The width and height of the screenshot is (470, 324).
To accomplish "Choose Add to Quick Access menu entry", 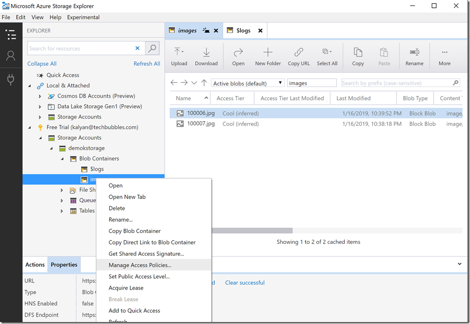I will pos(154,311).
